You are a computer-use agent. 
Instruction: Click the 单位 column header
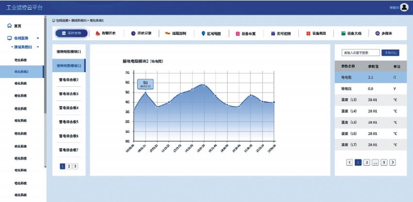point(396,66)
